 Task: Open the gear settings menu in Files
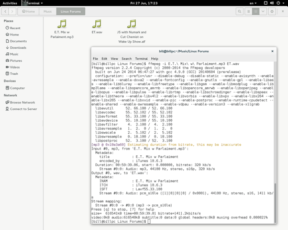272,11
